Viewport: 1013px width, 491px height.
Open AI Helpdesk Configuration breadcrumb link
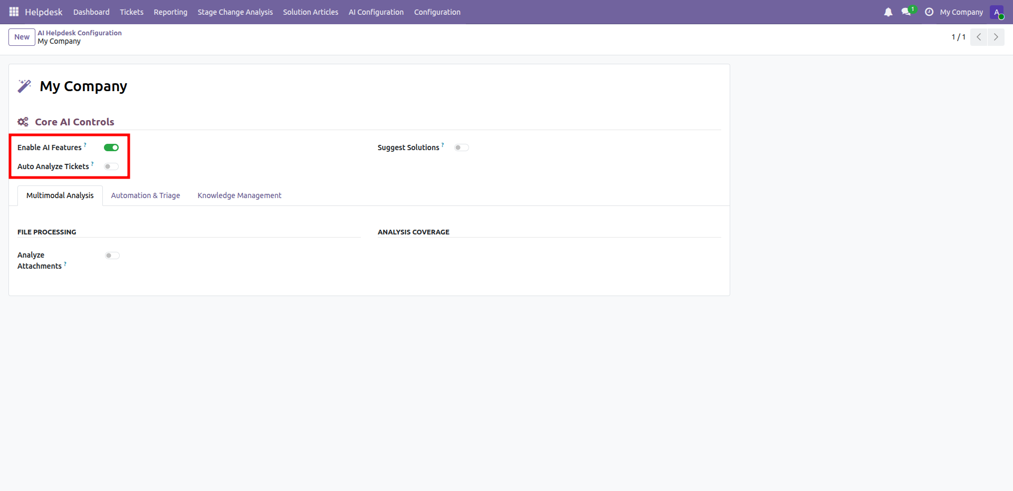point(80,33)
